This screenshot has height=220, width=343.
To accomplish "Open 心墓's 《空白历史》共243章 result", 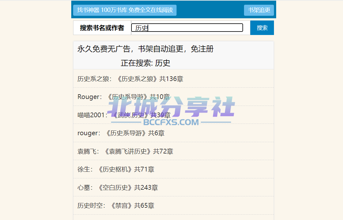I will [173, 188].
